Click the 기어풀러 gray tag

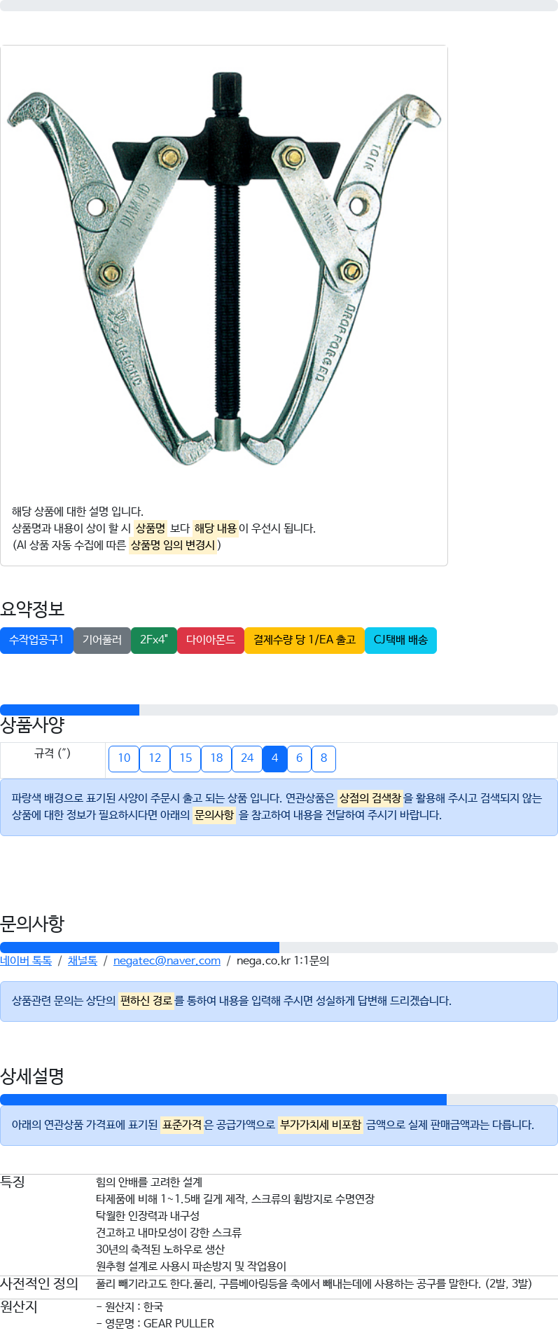102,640
